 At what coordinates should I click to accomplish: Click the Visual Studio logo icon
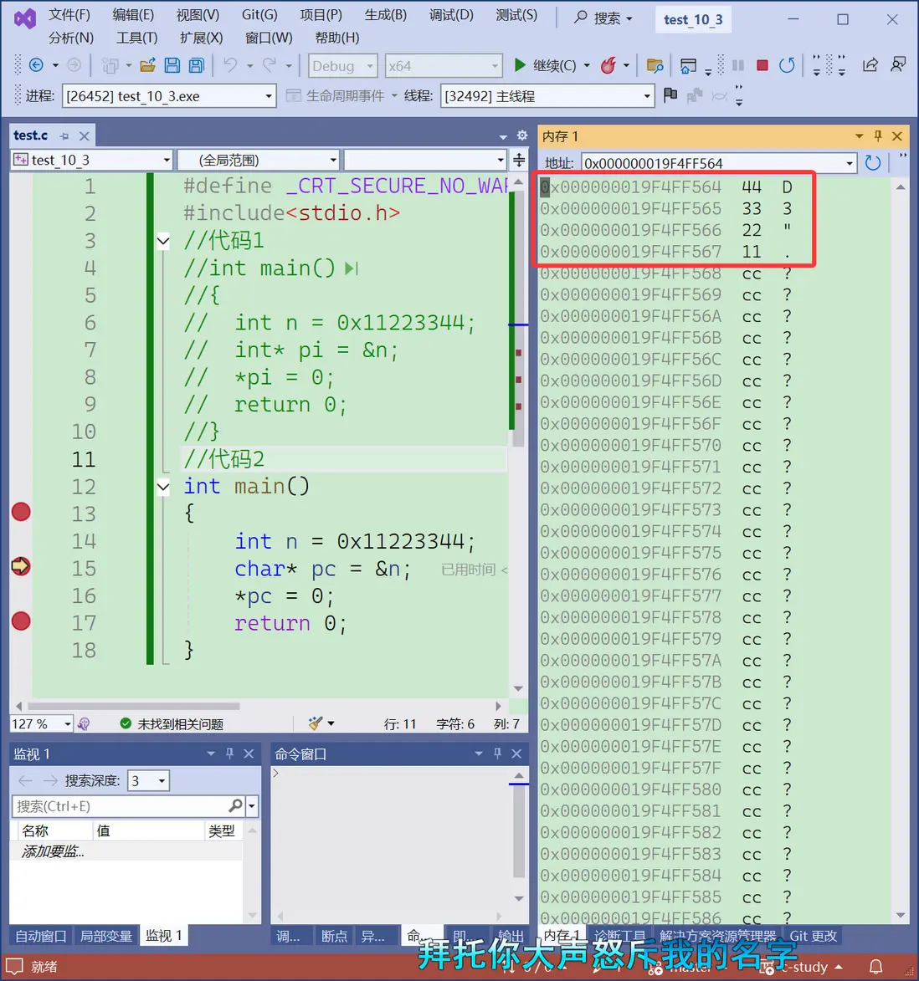[x=25, y=18]
